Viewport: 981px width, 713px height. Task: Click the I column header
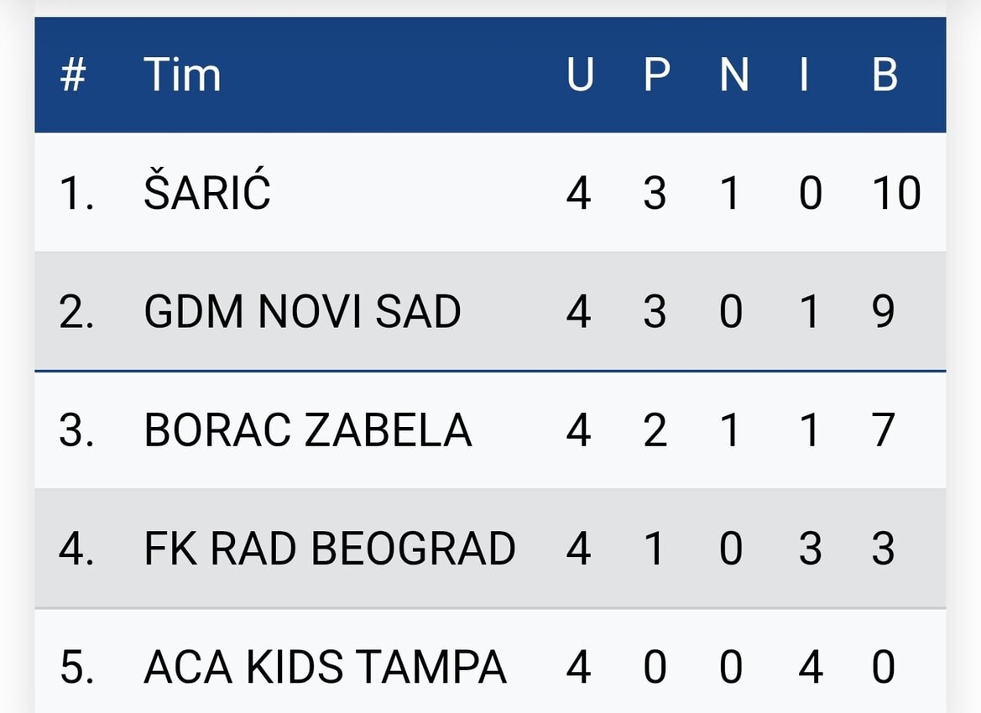click(805, 75)
